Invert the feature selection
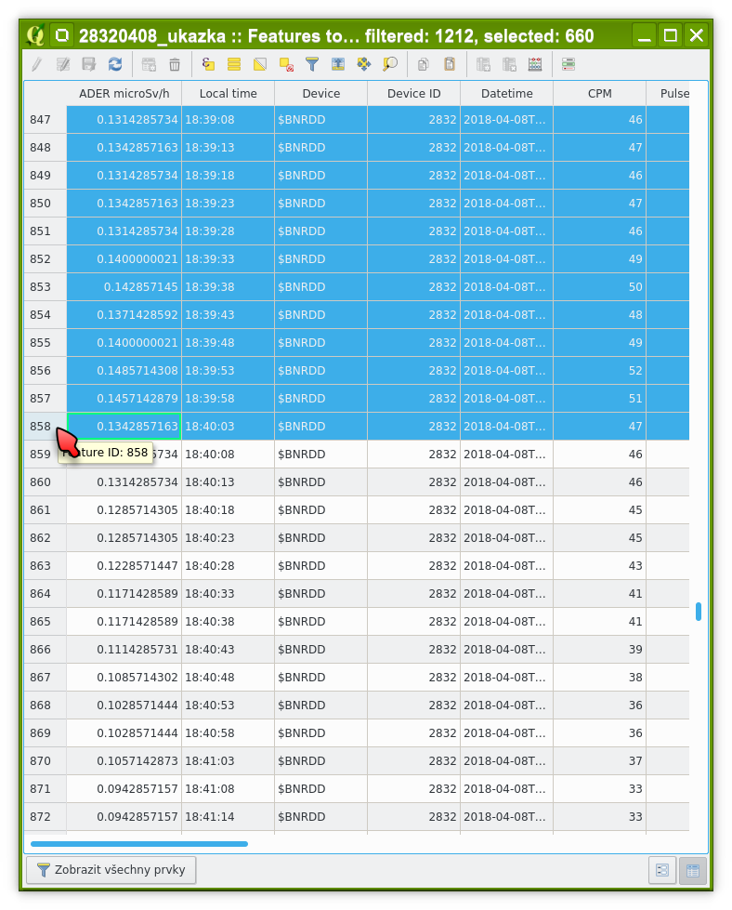 260,65
